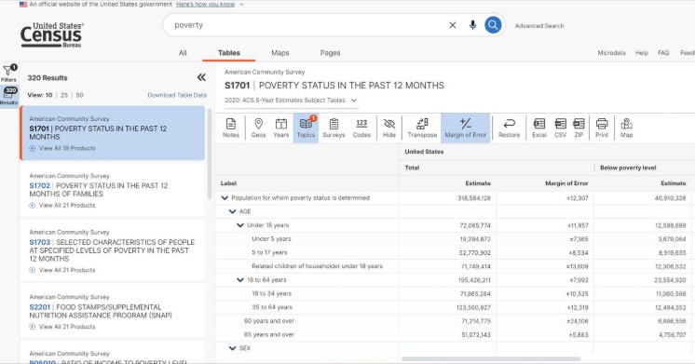Open Advanced Search
The height and width of the screenshot is (364, 695).
(539, 26)
